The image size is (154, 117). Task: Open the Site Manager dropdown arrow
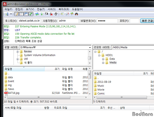tap(11, 14)
